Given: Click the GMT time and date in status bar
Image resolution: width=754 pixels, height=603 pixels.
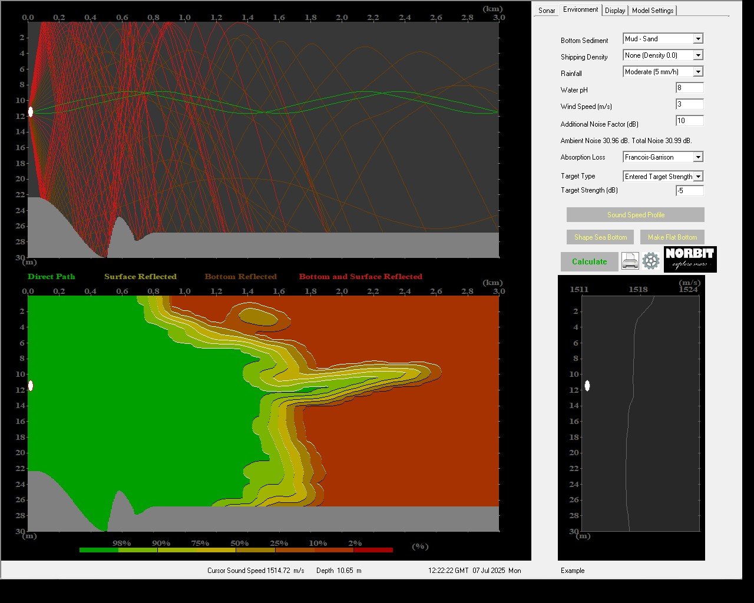Looking at the screenshot, I should click(x=474, y=571).
